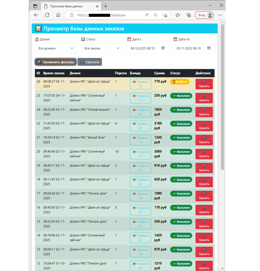Show dishes for order 18
This screenshot has width=260, height=271.
tap(141, 182)
